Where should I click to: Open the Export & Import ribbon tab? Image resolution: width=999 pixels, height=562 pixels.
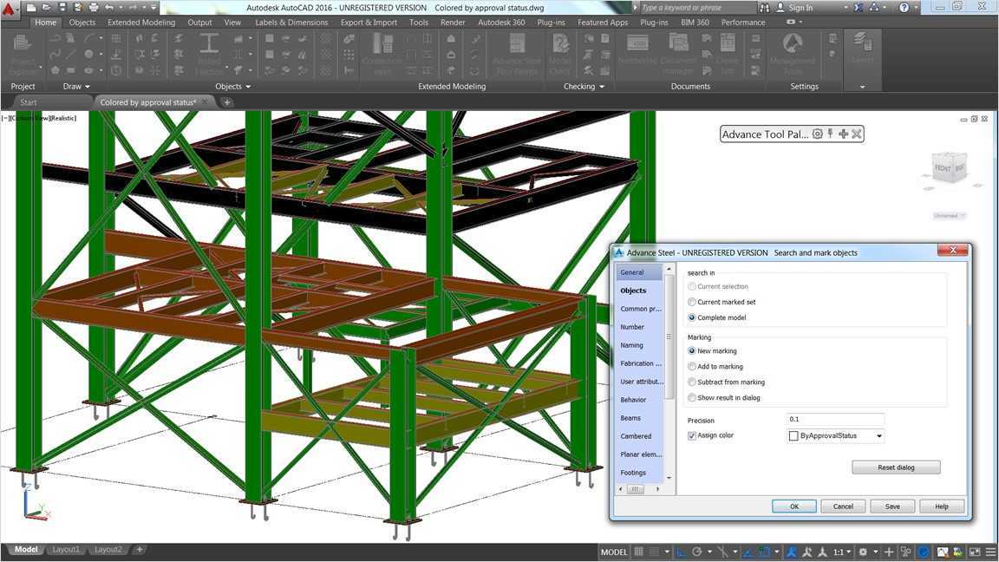(369, 23)
